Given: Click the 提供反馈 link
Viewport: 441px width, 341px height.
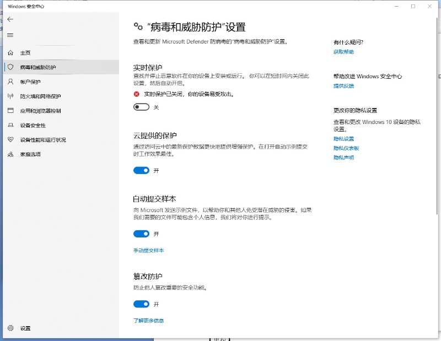Looking at the screenshot, I should [x=343, y=86].
